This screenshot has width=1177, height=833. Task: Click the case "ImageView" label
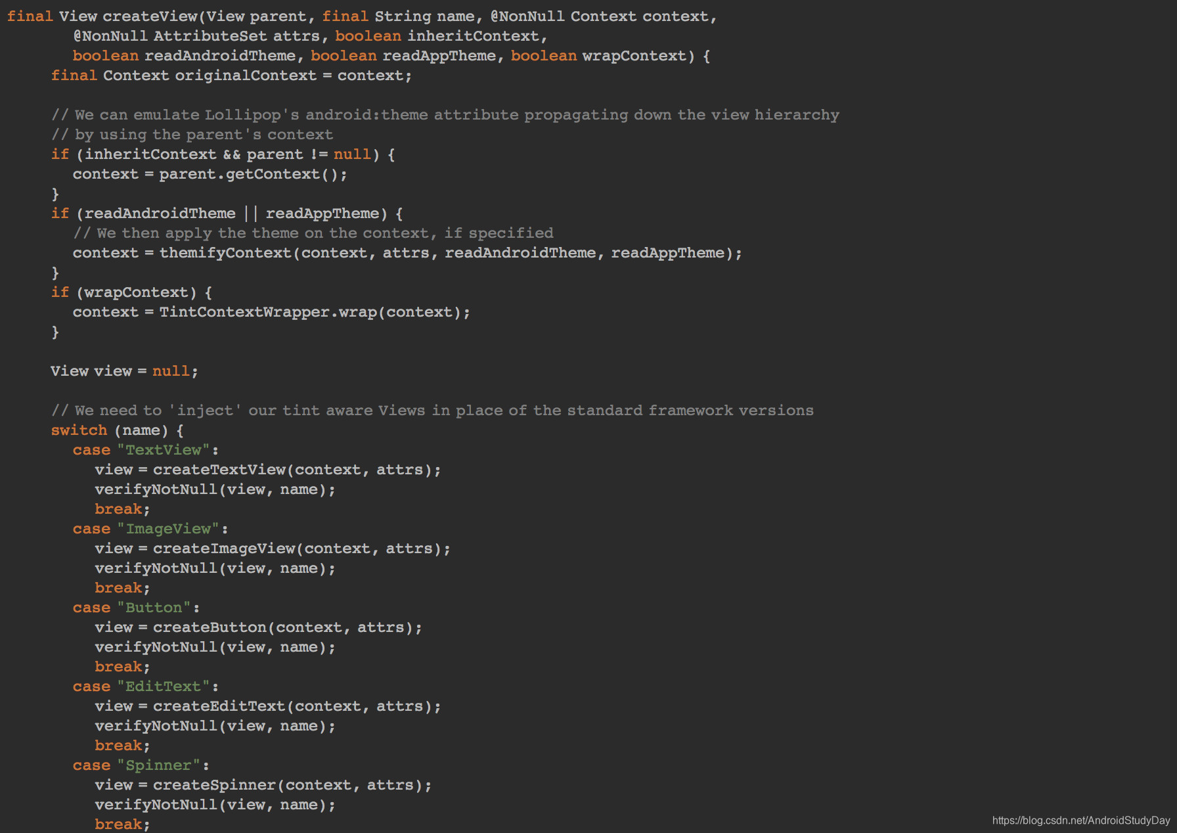[x=150, y=529]
